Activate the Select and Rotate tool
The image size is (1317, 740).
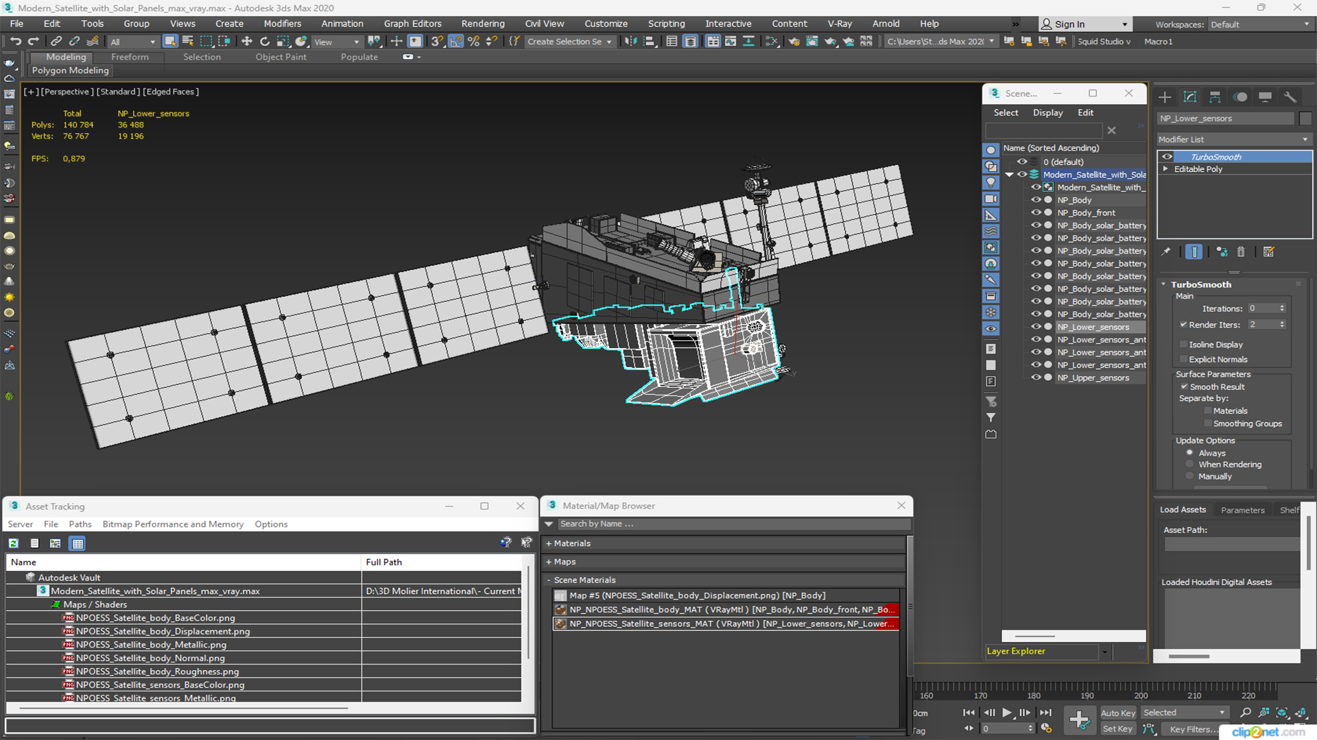[x=265, y=42]
